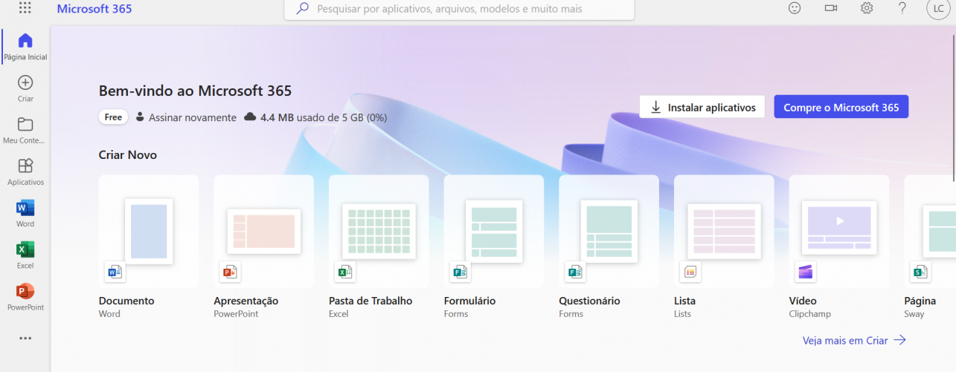Create a new Clipchamp Vídeo thumbnail
This screenshot has height=372, width=956.
[839, 232]
